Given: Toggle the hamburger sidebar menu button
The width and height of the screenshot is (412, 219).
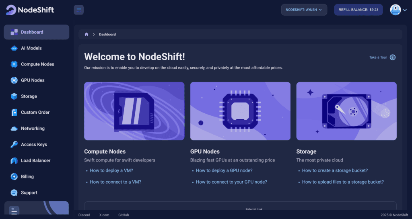Looking at the screenshot, I should point(78,10).
